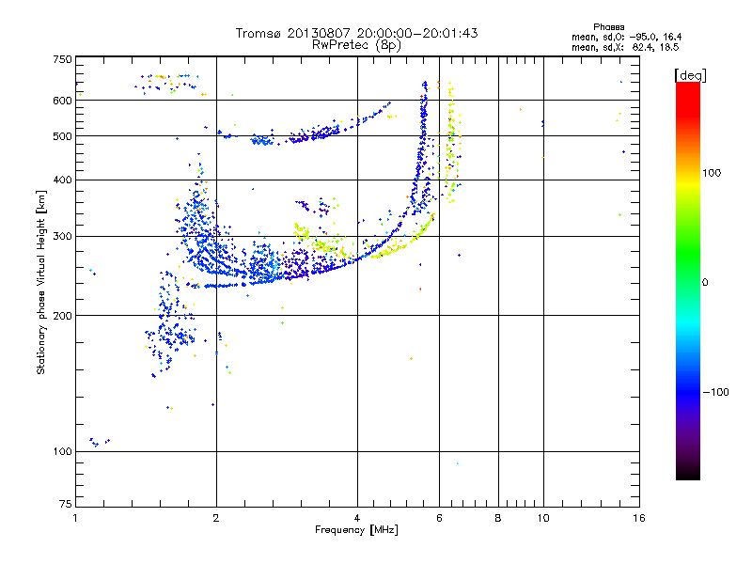Click the y-axis tick label '600'
The height and width of the screenshot is (564, 752).
pyautogui.click(x=62, y=101)
